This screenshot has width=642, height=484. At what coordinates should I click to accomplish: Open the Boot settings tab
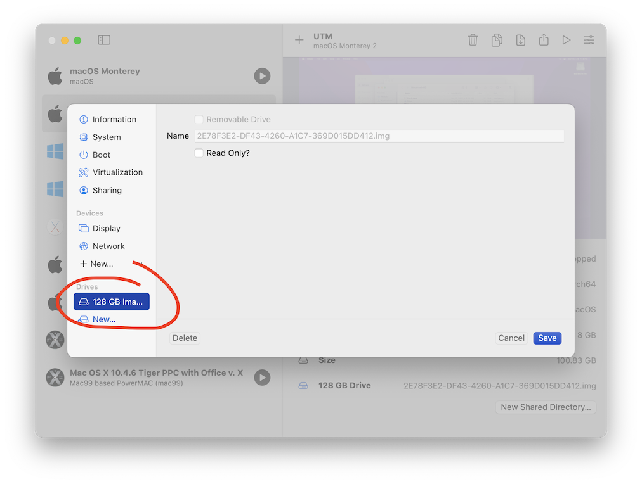coord(112,155)
